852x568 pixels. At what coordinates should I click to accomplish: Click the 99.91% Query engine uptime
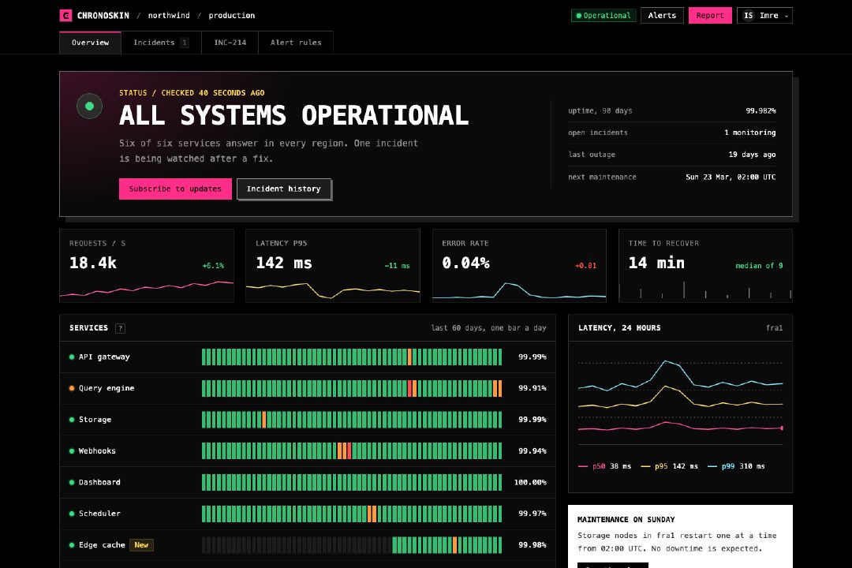click(532, 388)
